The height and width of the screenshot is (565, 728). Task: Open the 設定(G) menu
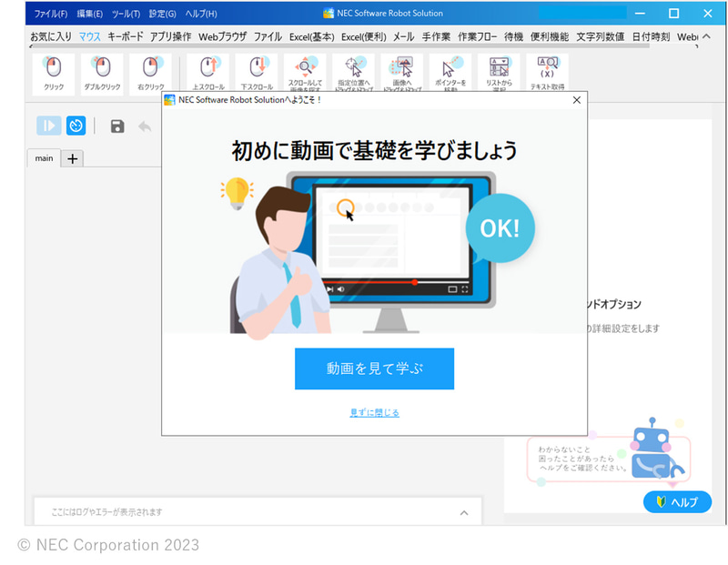coord(163,14)
